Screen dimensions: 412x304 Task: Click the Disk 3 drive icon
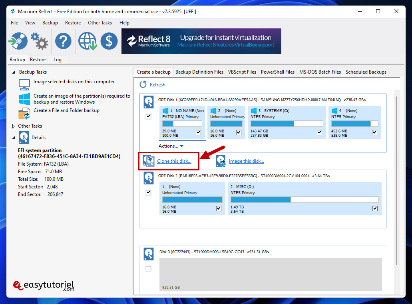click(149, 254)
